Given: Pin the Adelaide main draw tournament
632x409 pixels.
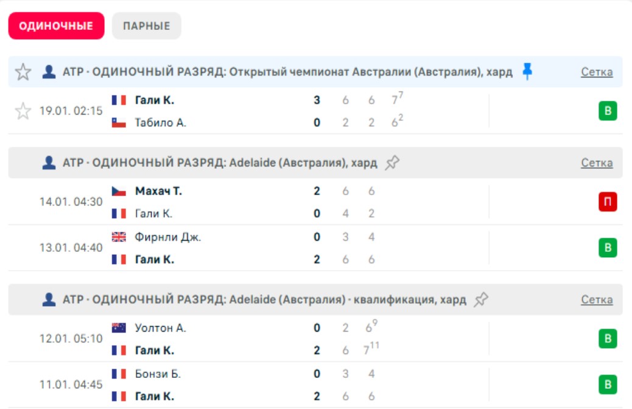Looking at the screenshot, I should pyautogui.click(x=392, y=163).
